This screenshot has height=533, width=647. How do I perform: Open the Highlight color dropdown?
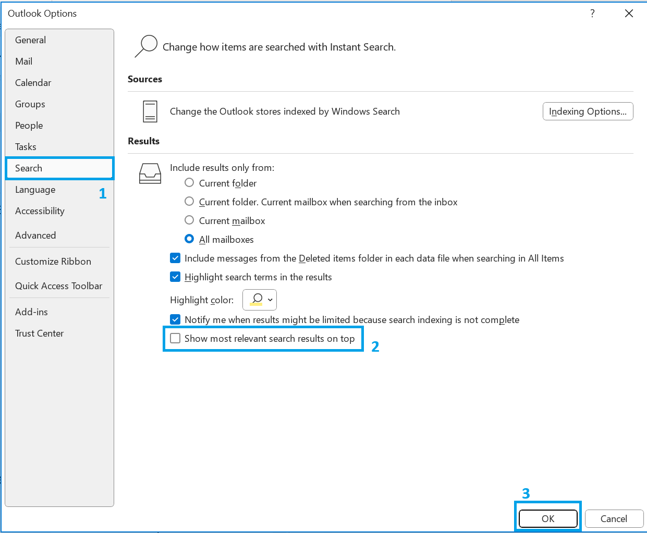(260, 300)
